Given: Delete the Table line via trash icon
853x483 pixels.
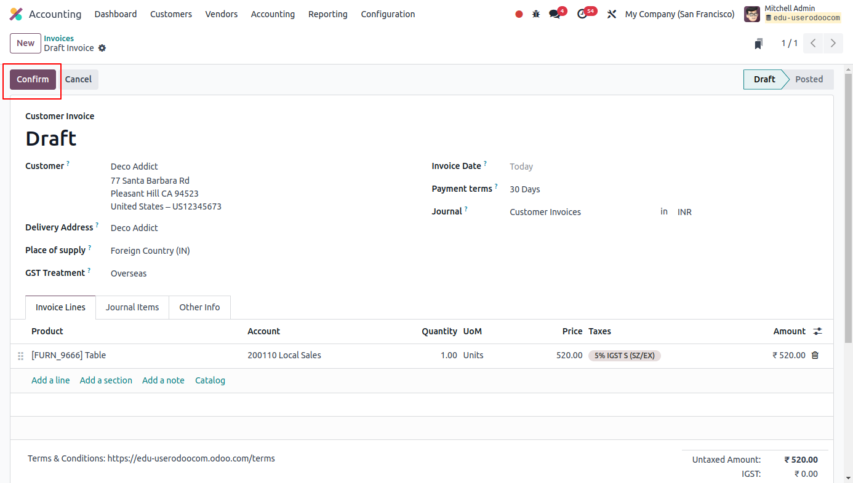Looking at the screenshot, I should 814,355.
